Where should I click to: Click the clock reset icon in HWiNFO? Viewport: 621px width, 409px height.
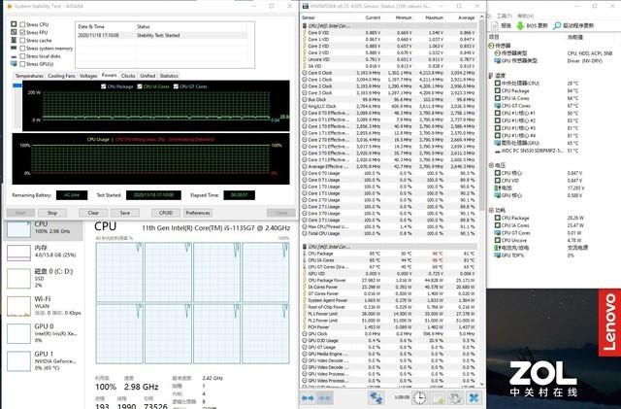419,397
